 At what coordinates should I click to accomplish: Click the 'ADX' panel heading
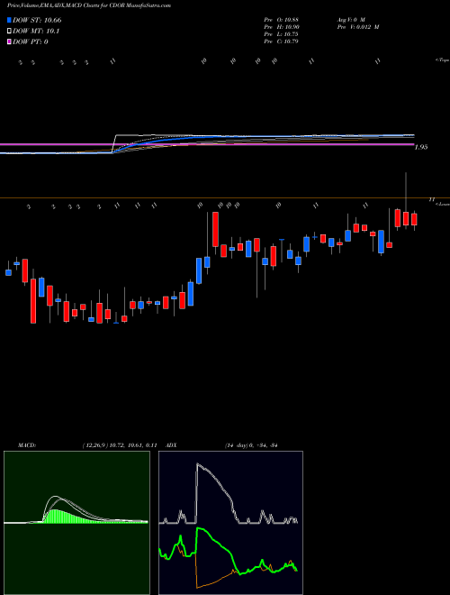pos(171,445)
